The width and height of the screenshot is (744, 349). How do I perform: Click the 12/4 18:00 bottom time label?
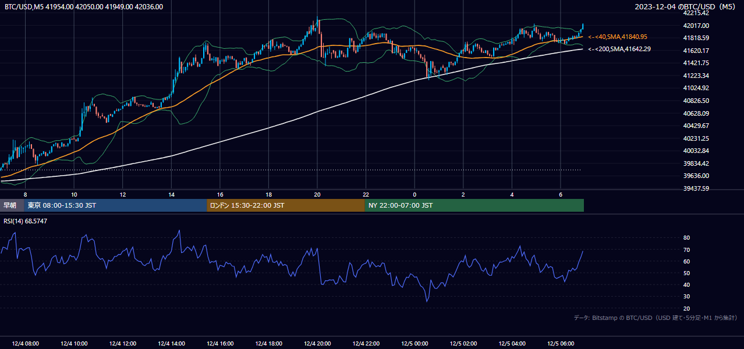coord(268,344)
